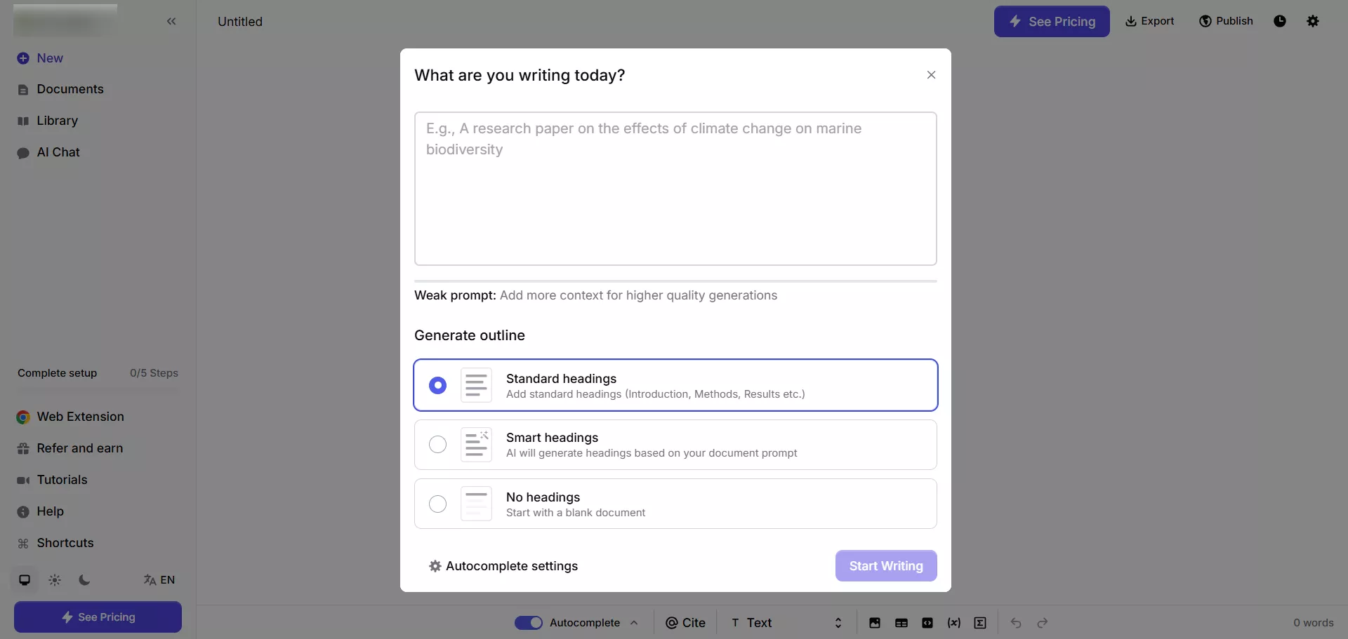Image resolution: width=1348 pixels, height=639 pixels.
Task: Select the Smart headings radio option
Action: [x=437, y=445]
